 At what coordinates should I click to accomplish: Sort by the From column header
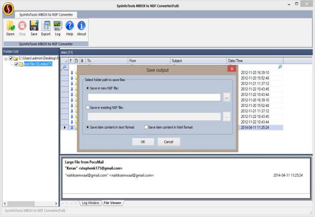pos(149,61)
